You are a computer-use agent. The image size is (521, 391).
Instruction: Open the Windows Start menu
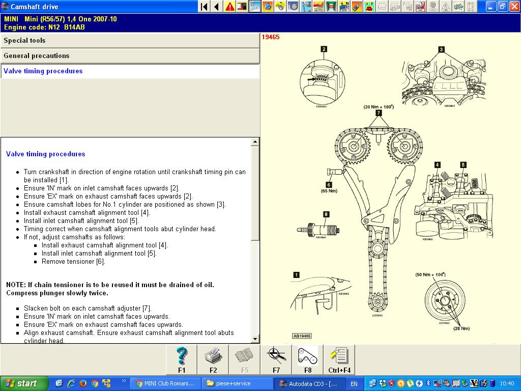point(24,383)
